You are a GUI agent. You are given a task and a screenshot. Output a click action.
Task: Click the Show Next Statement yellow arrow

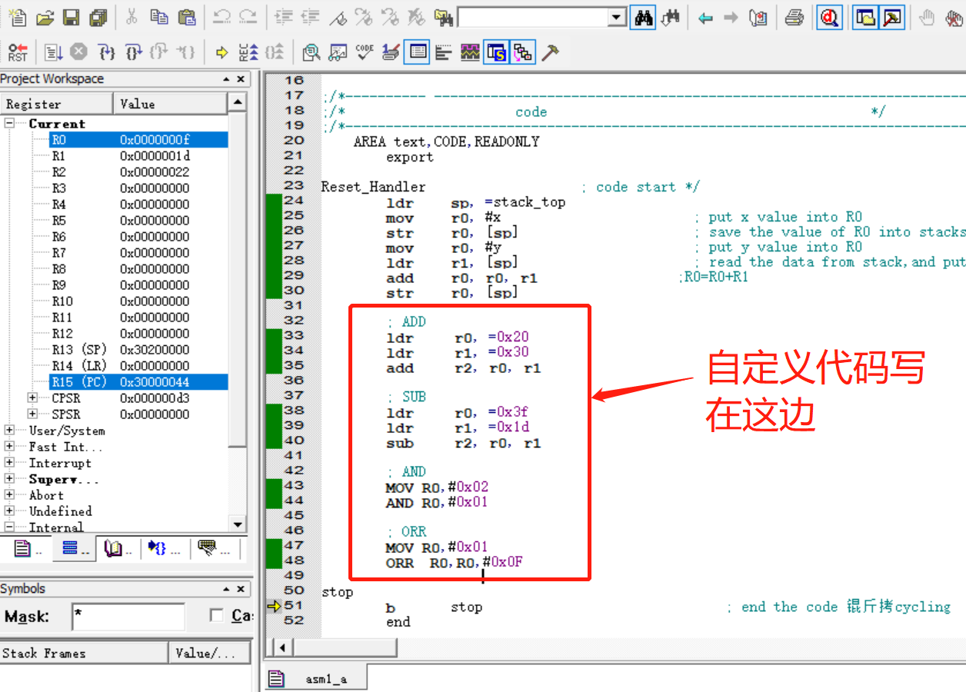[x=222, y=52]
